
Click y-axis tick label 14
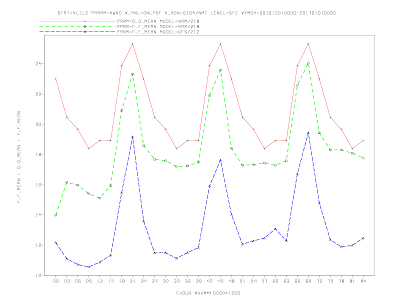pos(38,215)
